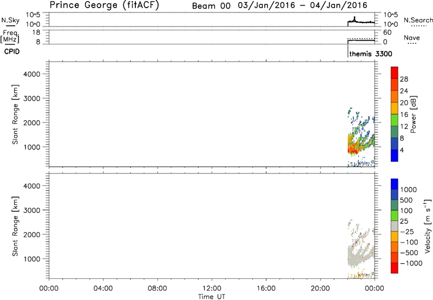Click the 4 label on the power colorbar
This screenshot has height=300, width=433.
pos(402,150)
